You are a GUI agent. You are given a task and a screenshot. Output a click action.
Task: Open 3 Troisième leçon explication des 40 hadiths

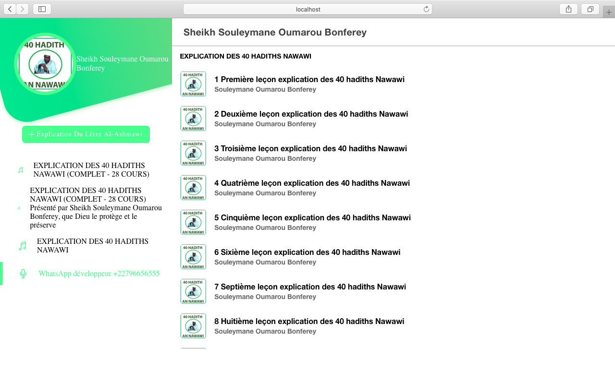[310, 149]
